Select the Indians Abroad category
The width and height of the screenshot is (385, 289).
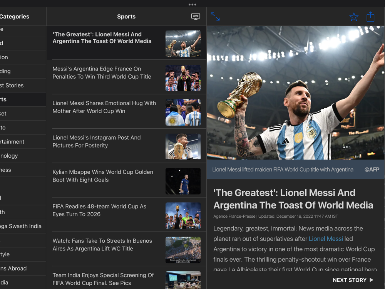coord(23,268)
